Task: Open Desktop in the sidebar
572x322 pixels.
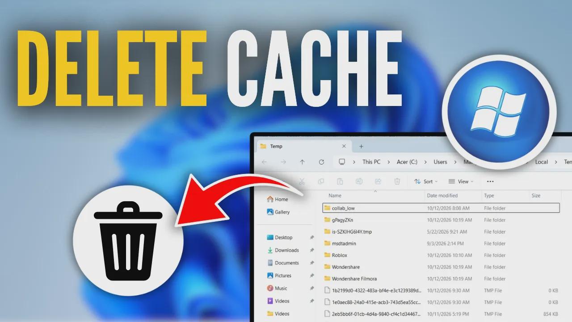Action: 280,237
